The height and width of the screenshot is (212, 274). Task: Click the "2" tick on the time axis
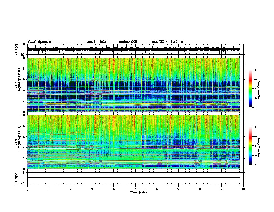point(71,189)
